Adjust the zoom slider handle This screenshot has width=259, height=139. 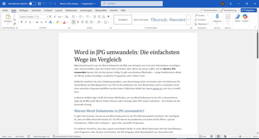point(240,136)
